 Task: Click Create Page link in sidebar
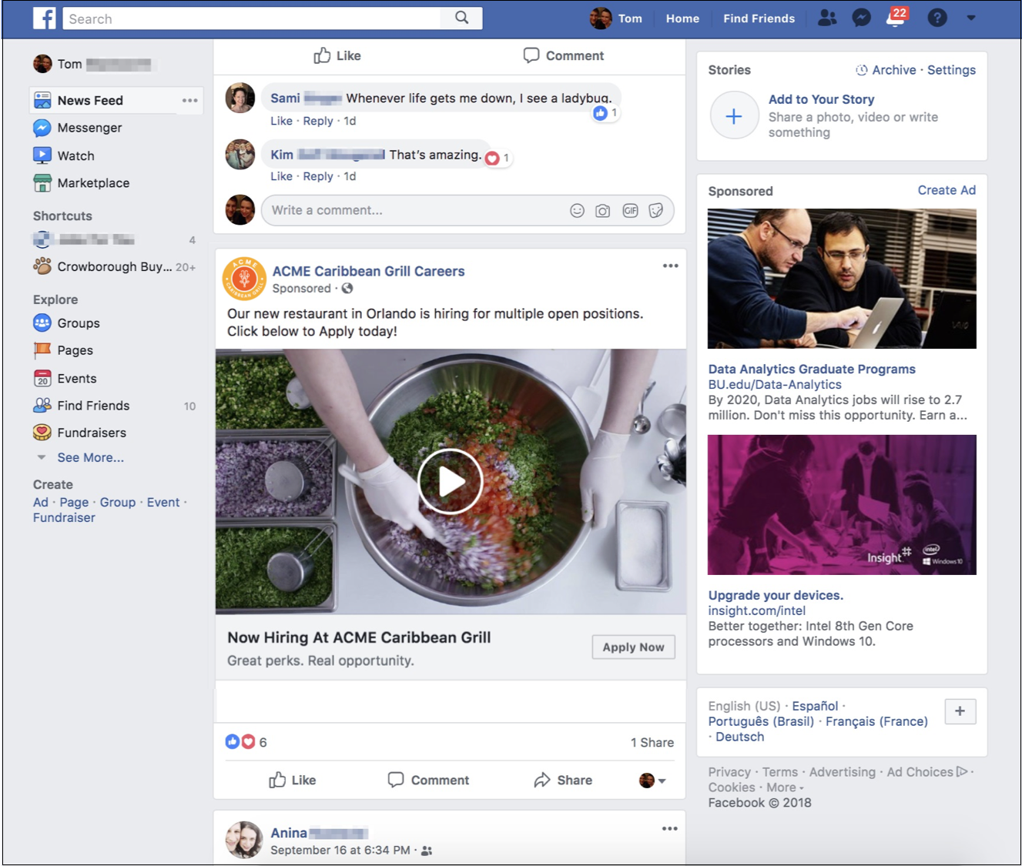(x=74, y=503)
